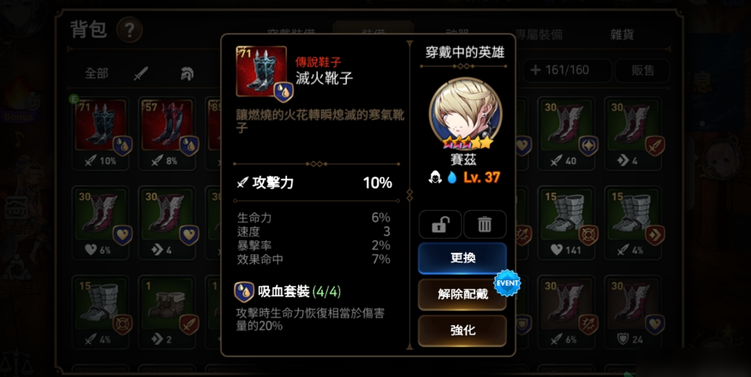Click the 販售 sell button
This screenshot has height=377, width=751.
(x=642, y=70)
